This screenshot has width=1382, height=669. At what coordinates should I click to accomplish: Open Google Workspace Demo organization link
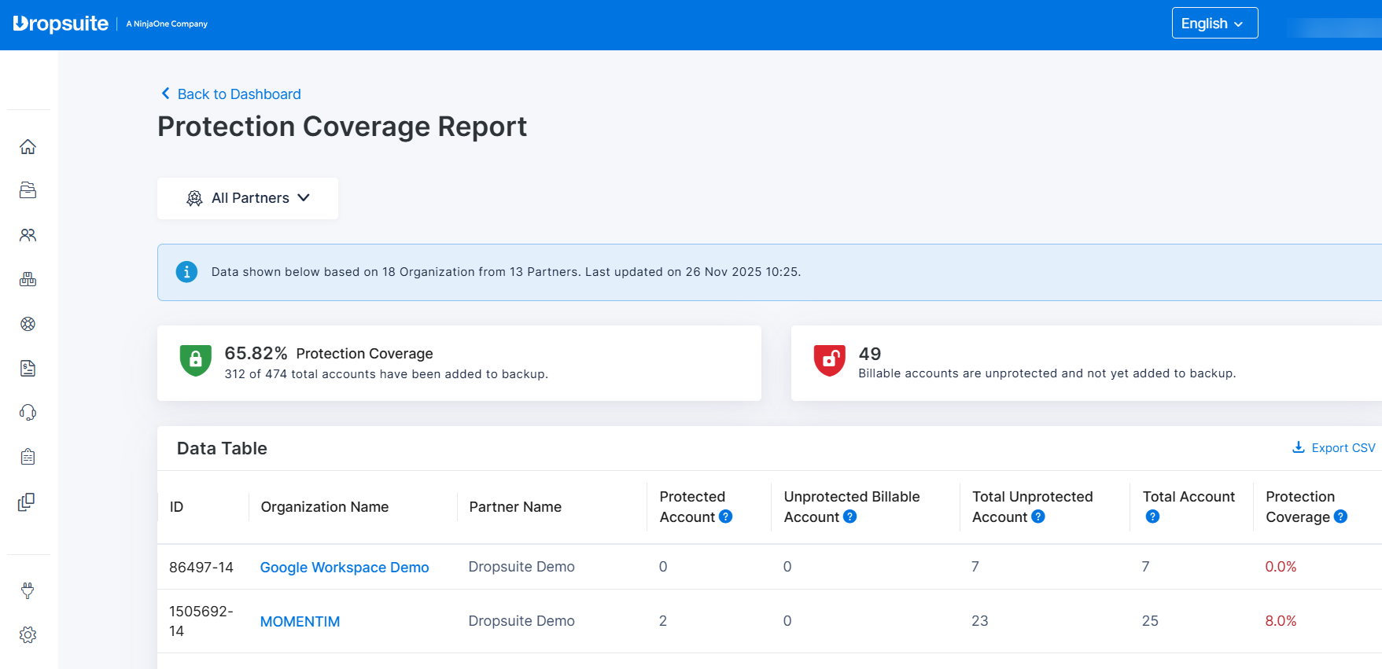(345, 568)
